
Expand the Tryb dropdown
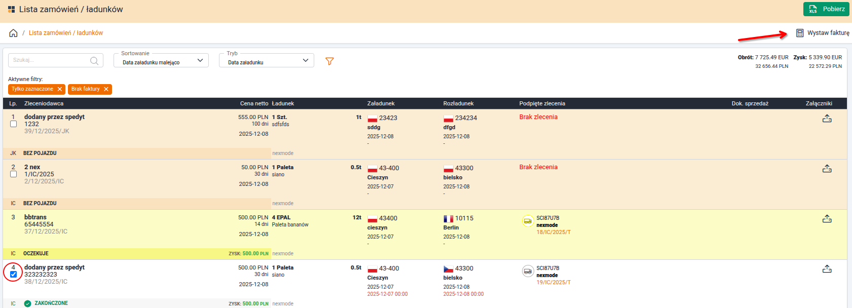coord(267,61)
